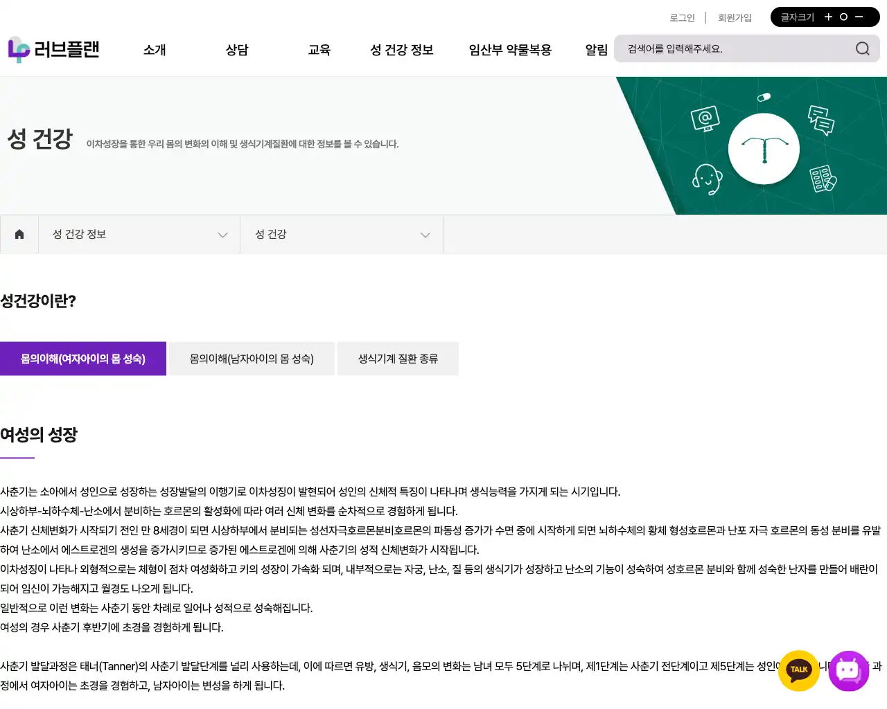Decrease font size with minus icon
Screen dimensions: 887x709
coord(859,17)
